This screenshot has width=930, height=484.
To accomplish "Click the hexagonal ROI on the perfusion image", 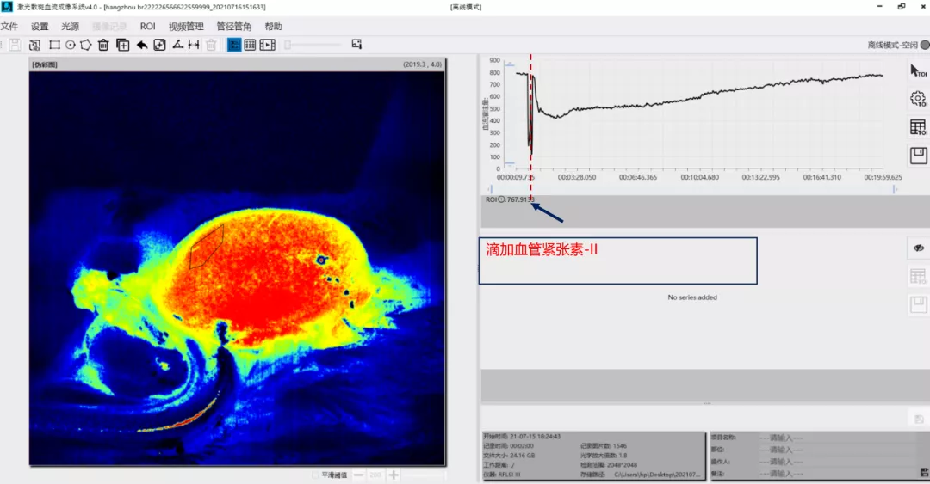I will point(207,247).
